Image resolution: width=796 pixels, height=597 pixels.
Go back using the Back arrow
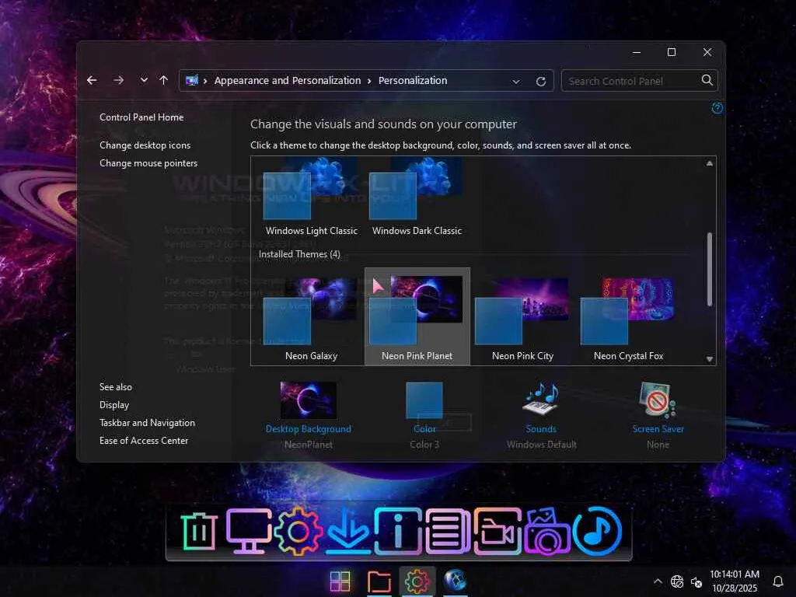tap(92, 80)
